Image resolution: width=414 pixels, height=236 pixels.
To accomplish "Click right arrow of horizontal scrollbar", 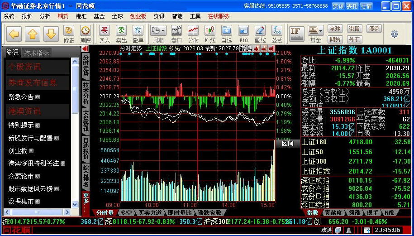I will (x=67, y=212).
